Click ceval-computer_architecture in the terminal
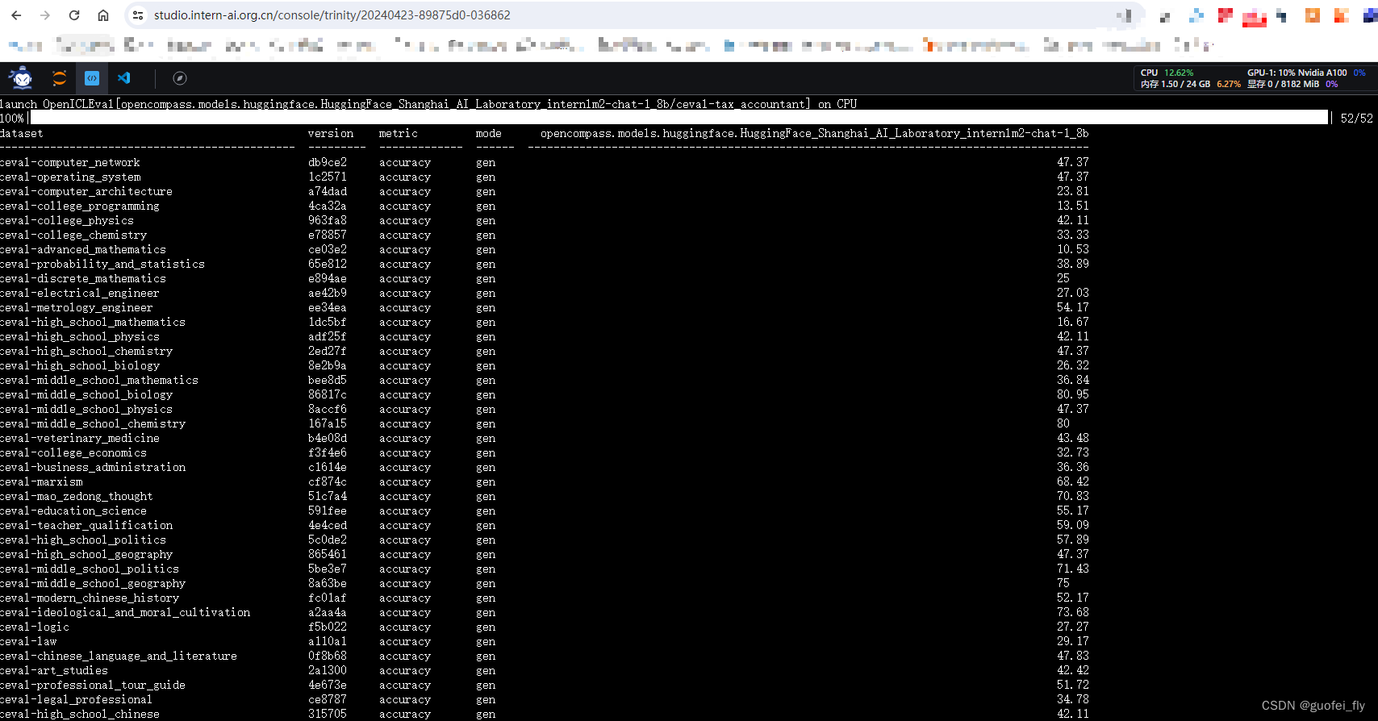Viewport: 1378px width, 721px height. pos(86,191)
